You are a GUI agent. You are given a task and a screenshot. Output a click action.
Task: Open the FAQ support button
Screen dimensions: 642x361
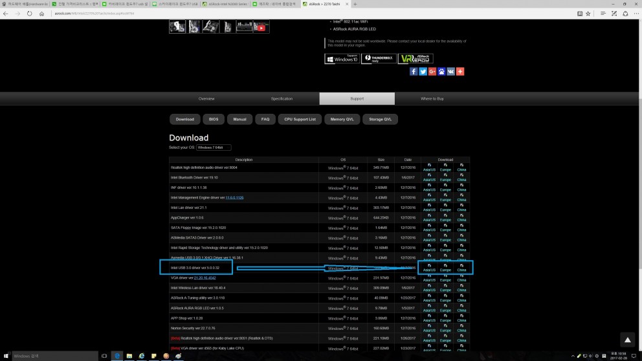(265, 119)
